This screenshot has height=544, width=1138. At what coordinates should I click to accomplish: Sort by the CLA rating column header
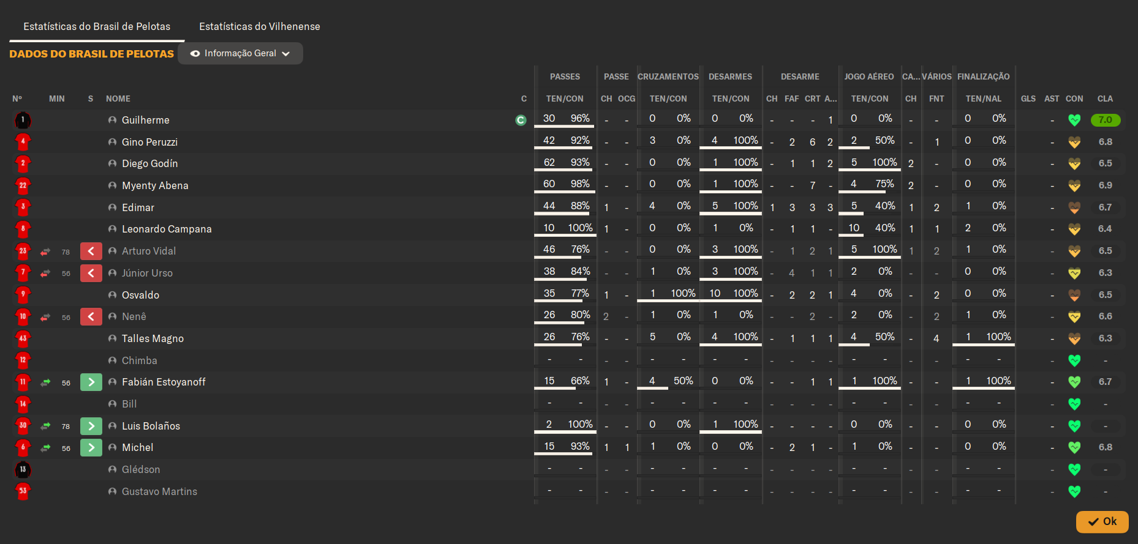(1105, 99)
